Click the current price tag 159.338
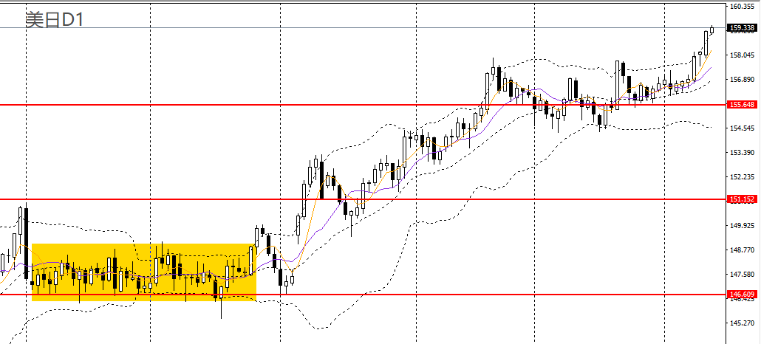The width and height of the screenshot is (761, 344). 742,29
